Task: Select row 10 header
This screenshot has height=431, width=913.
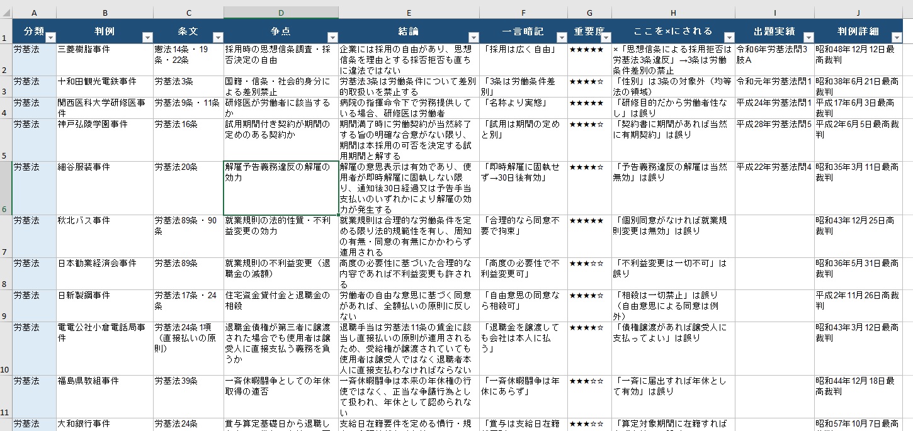Action: (x=6, y=349)
